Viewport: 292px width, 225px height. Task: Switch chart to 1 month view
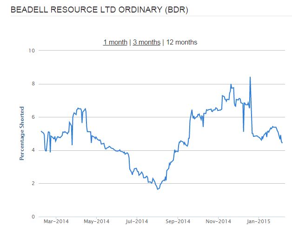(115, 42)
